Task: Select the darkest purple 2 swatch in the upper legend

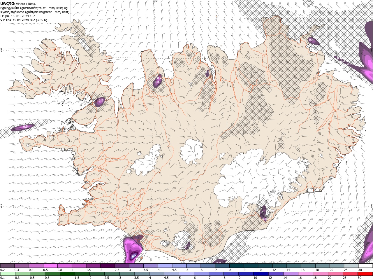Action: click(108, 266)
